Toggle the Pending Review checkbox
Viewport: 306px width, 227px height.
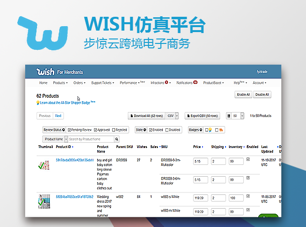[69, 130]
